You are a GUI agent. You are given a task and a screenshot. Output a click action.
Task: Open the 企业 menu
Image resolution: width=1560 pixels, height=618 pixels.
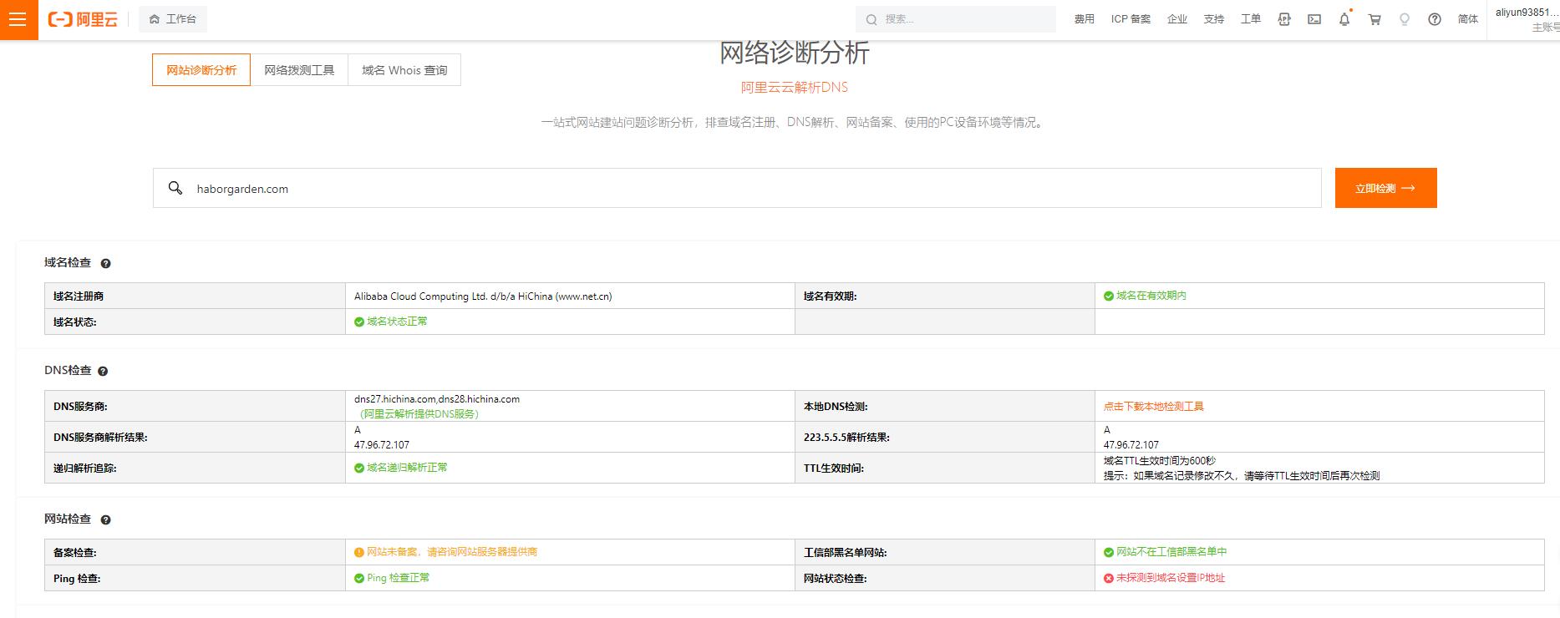click(x=1177, y=19)
